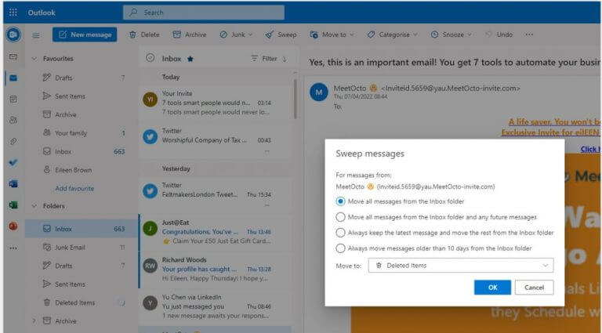Open the app launcher grid icon

13,13
